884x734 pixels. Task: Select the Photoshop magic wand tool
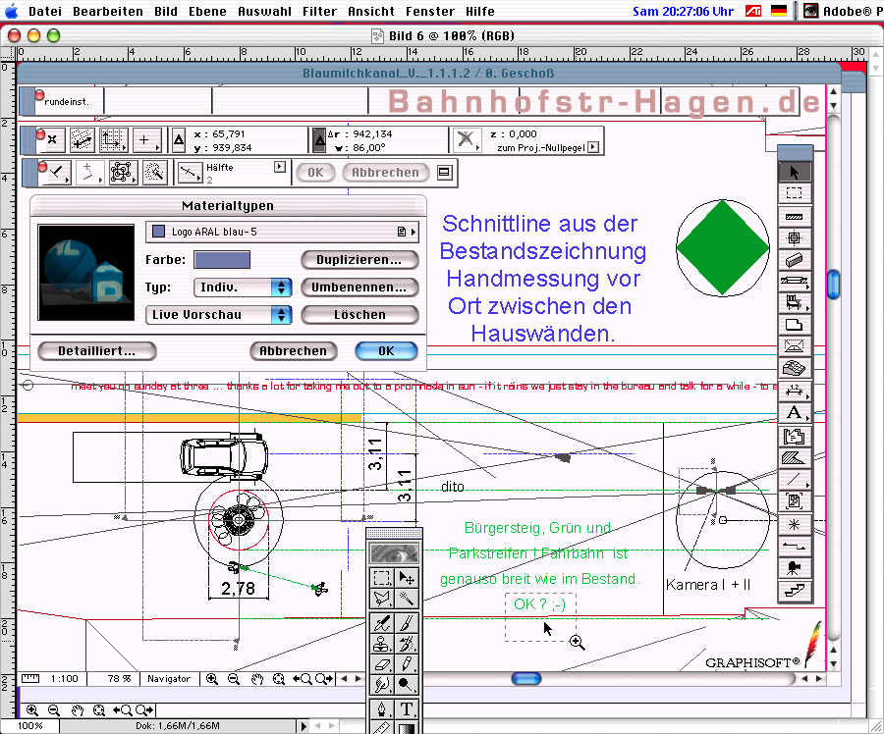(x=406, y=599)
